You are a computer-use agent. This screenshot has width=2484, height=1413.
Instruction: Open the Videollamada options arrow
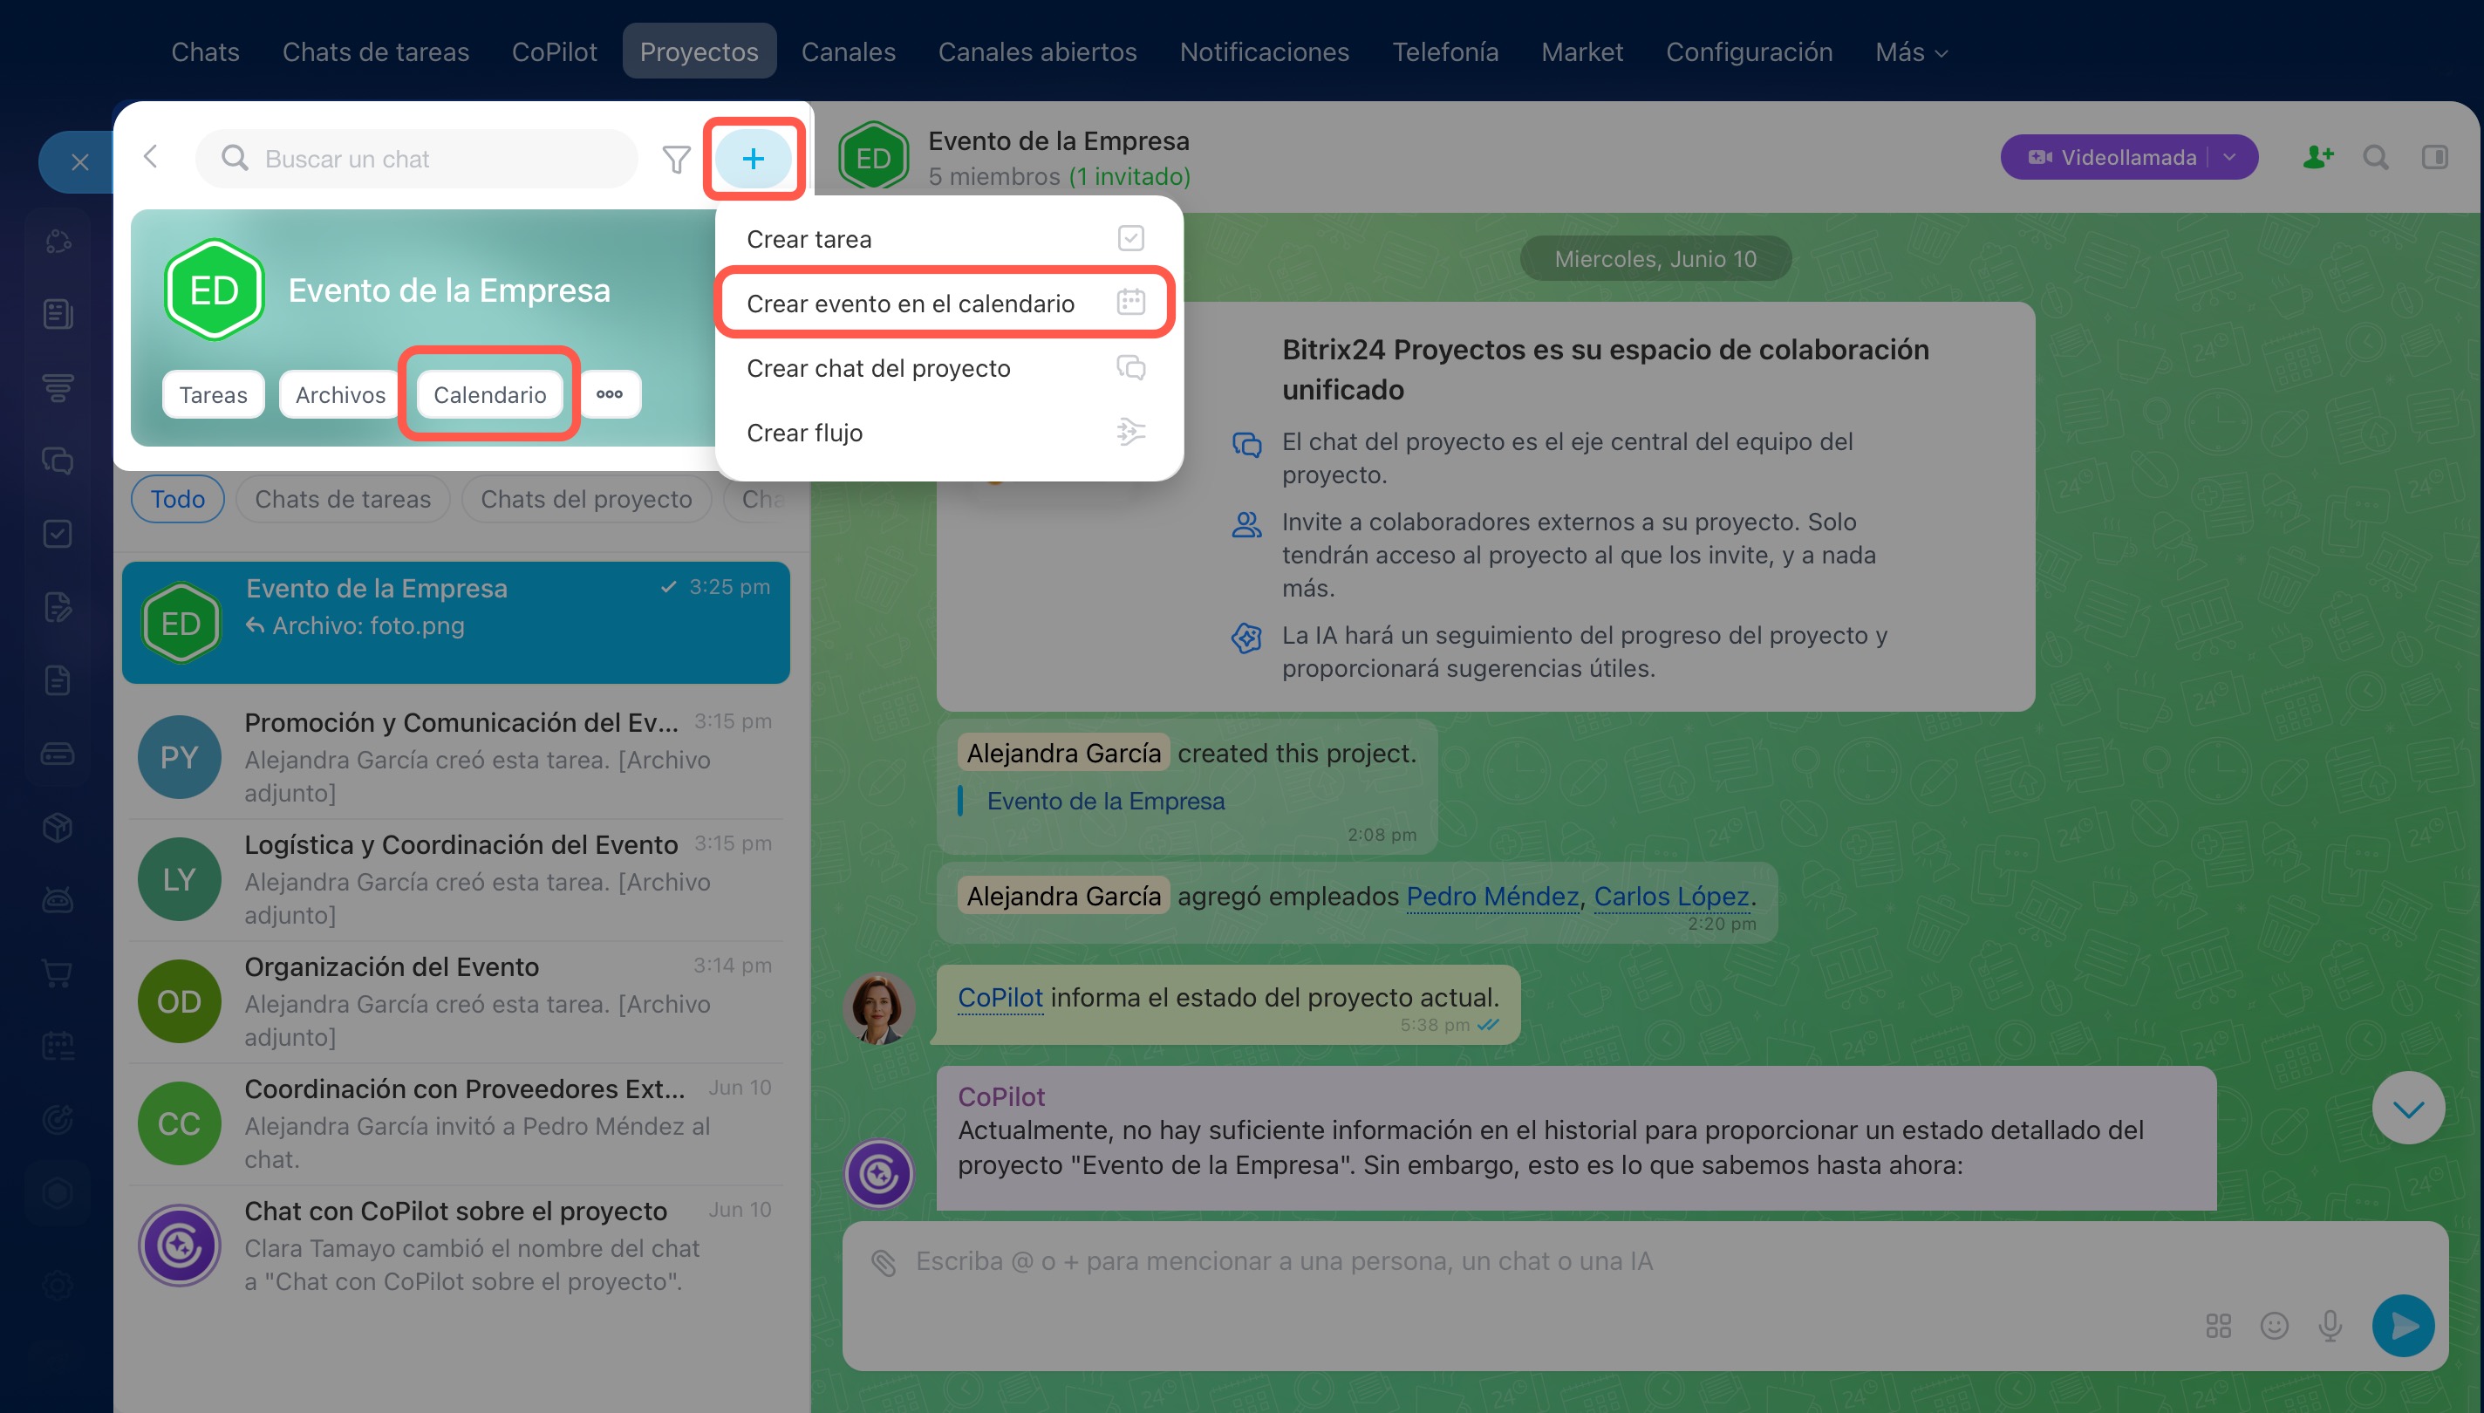click(2228, 157)
